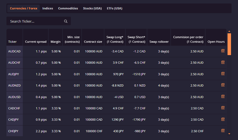Open the AUDCHF open hours calendar icon
Screen dimensions: 238x140
pyautogui.click(x=223, y=62)
